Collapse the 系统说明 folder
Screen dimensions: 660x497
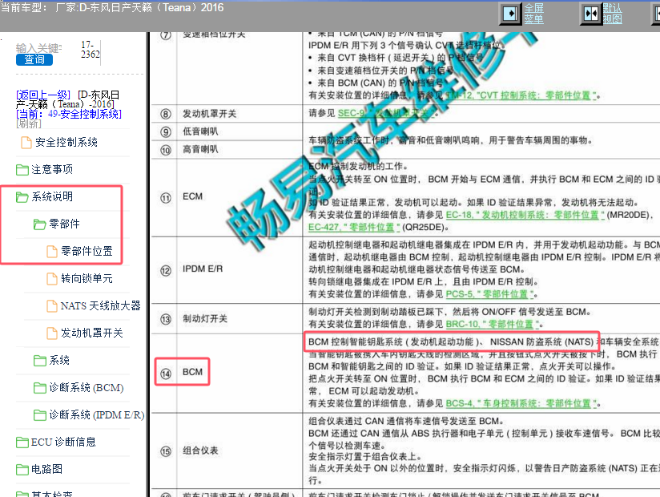pos(52,196)
